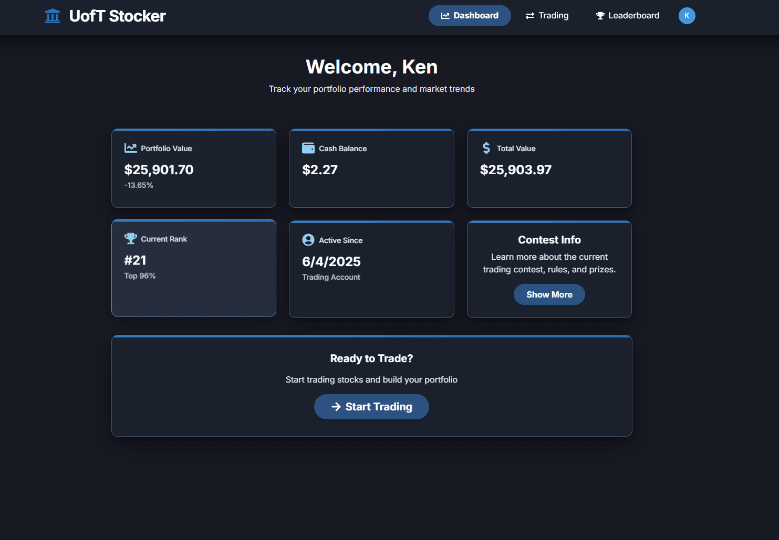
Task: Click the Cash Balance amount $2.27
Action: [320, 170]
